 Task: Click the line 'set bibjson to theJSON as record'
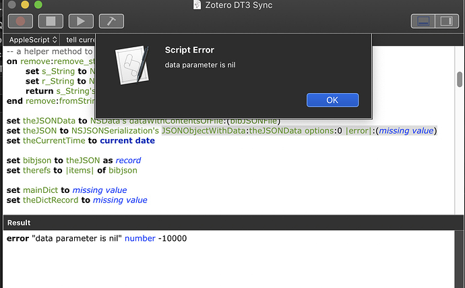tap(74, 161)
